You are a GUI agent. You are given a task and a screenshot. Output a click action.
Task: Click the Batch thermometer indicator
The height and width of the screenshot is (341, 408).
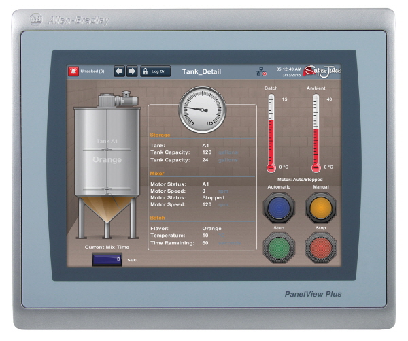pyautogui.click(x=271, y=133)
